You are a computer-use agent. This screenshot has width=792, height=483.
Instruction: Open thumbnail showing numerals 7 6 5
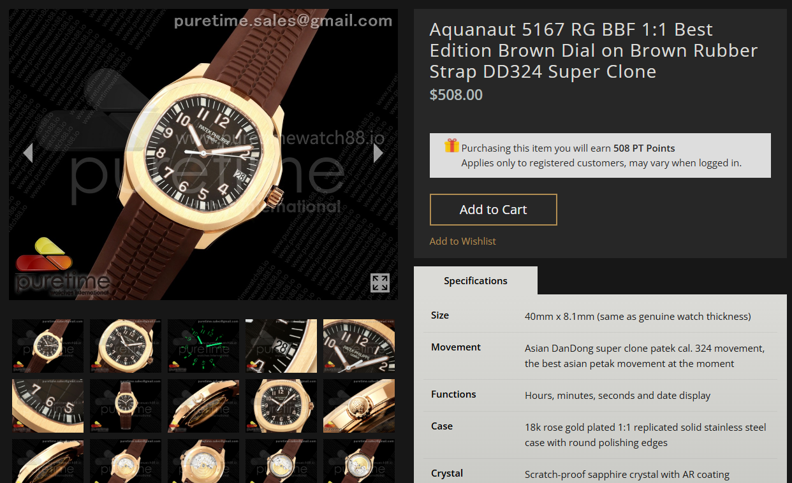point(48,406)
